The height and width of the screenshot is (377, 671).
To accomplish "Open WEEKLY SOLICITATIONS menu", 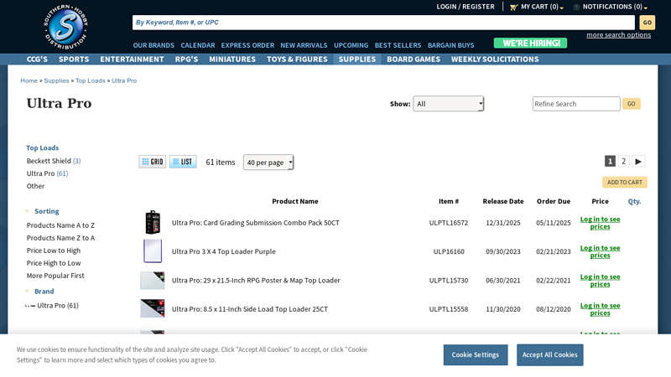I will pyautogui.click(x=495, y=59).
